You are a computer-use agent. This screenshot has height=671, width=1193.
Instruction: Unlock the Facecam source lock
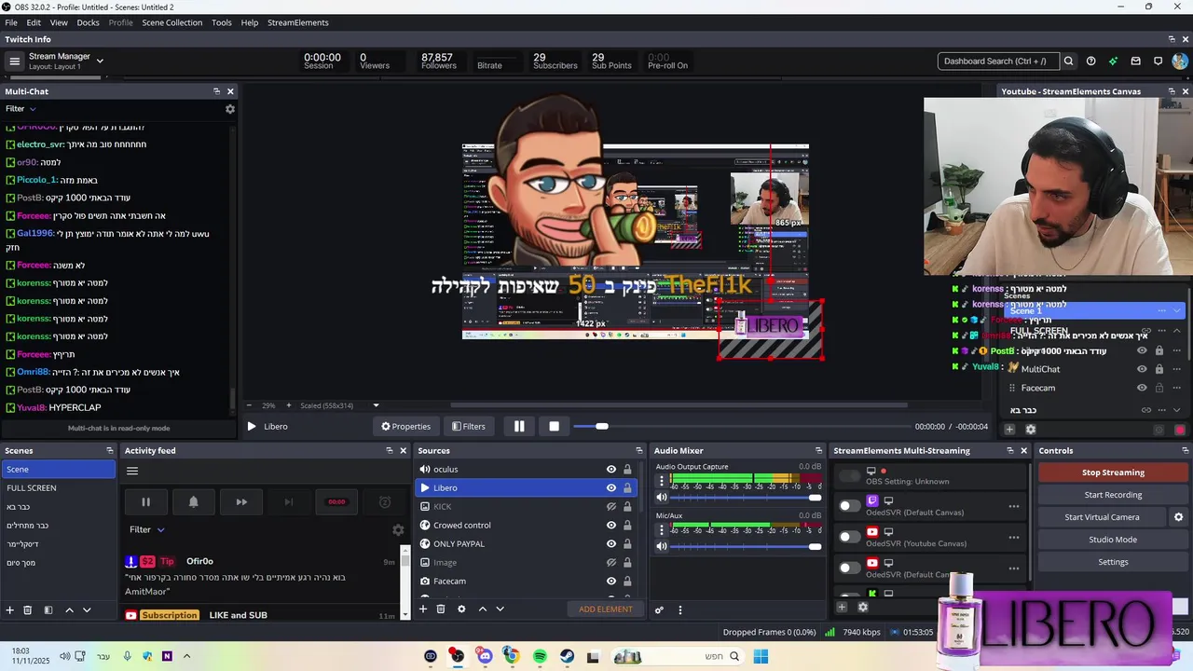(627, 582)
